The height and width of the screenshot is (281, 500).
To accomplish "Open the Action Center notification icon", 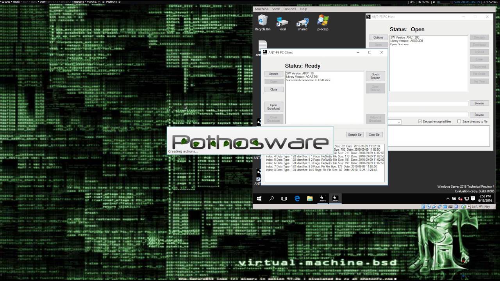I will [x=473, y=199].
